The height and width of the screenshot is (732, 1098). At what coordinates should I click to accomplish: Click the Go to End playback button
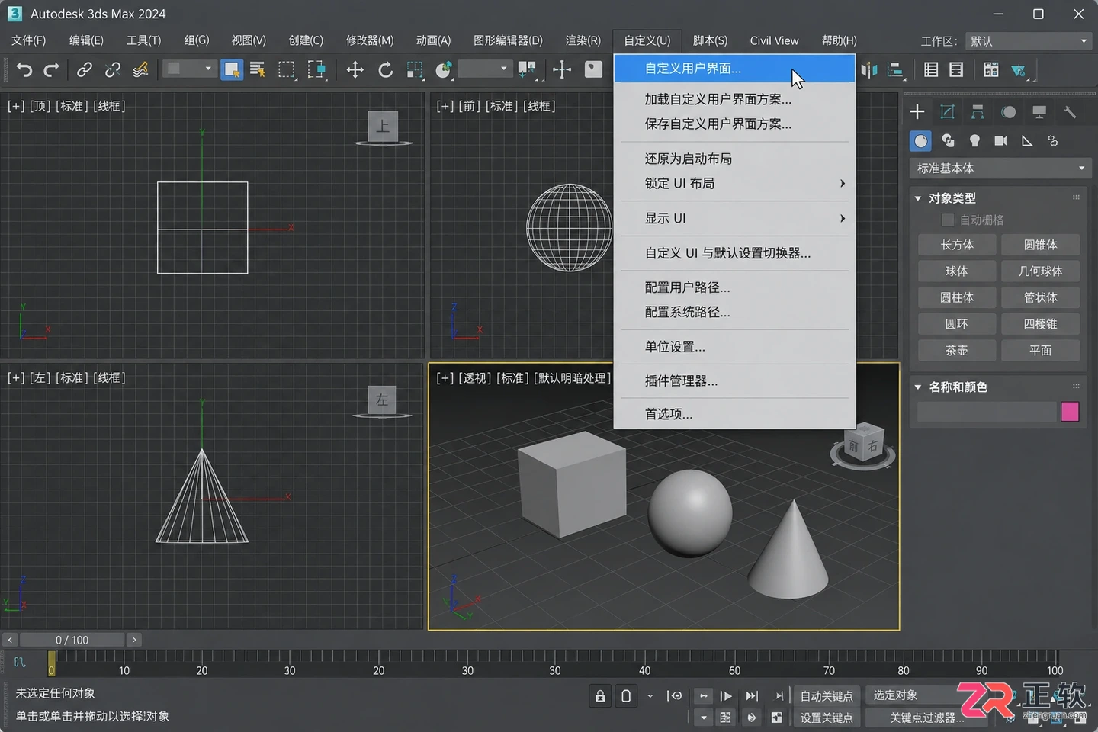[x=779, y=695]
